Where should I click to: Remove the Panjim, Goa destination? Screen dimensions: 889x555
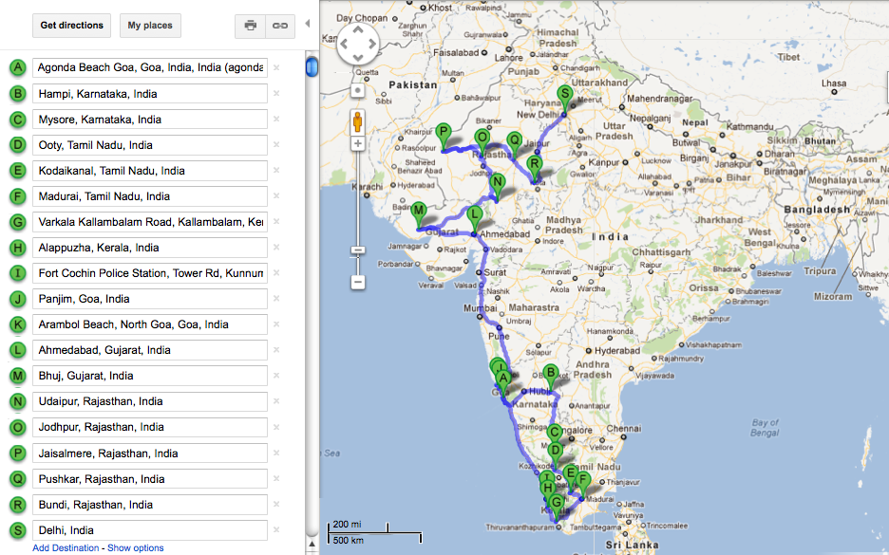[x=276, y=299]
